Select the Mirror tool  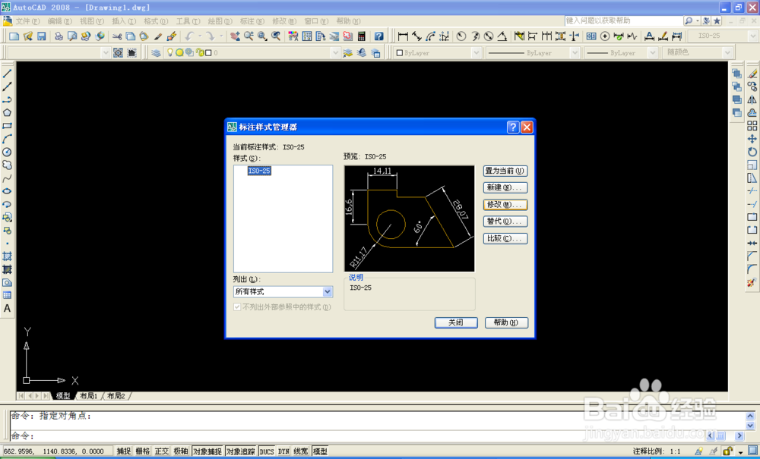752,99
